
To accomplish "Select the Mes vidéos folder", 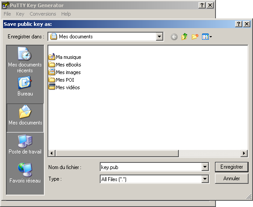I will tap(64, 87).
